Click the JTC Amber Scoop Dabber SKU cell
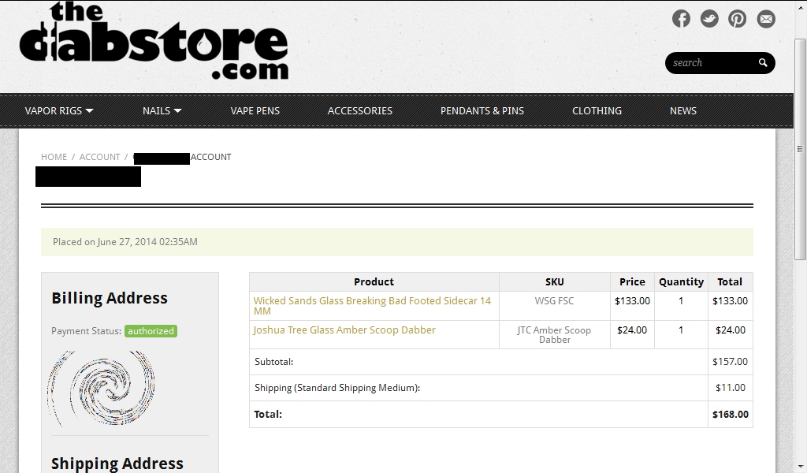Screen dimensions: 807x473 [554, 334]
